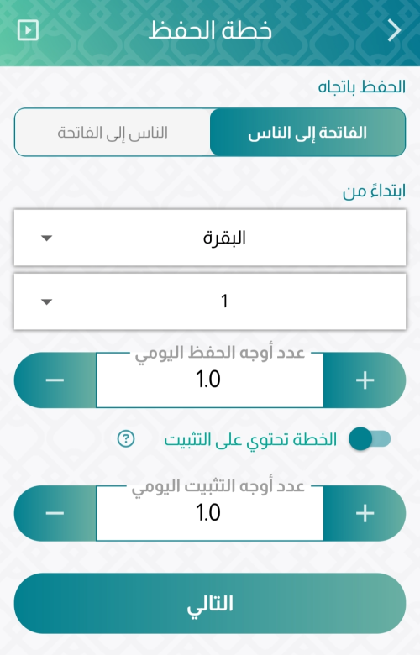Viewport: 420px width, 655px height.
Task: Open the البقرة surah dropdown
Action: (210, 238)
